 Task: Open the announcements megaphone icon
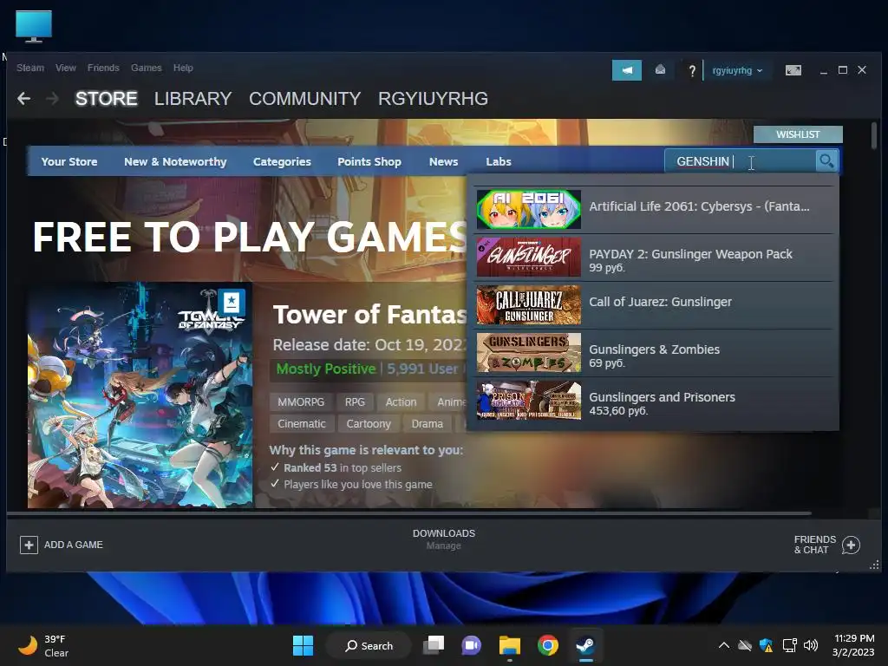626,70
